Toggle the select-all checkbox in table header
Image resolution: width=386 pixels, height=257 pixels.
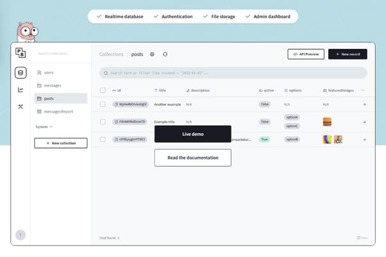[x=103, y=90]
